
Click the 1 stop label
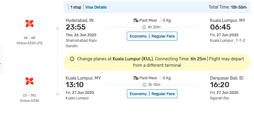click(x=76, y=7)
